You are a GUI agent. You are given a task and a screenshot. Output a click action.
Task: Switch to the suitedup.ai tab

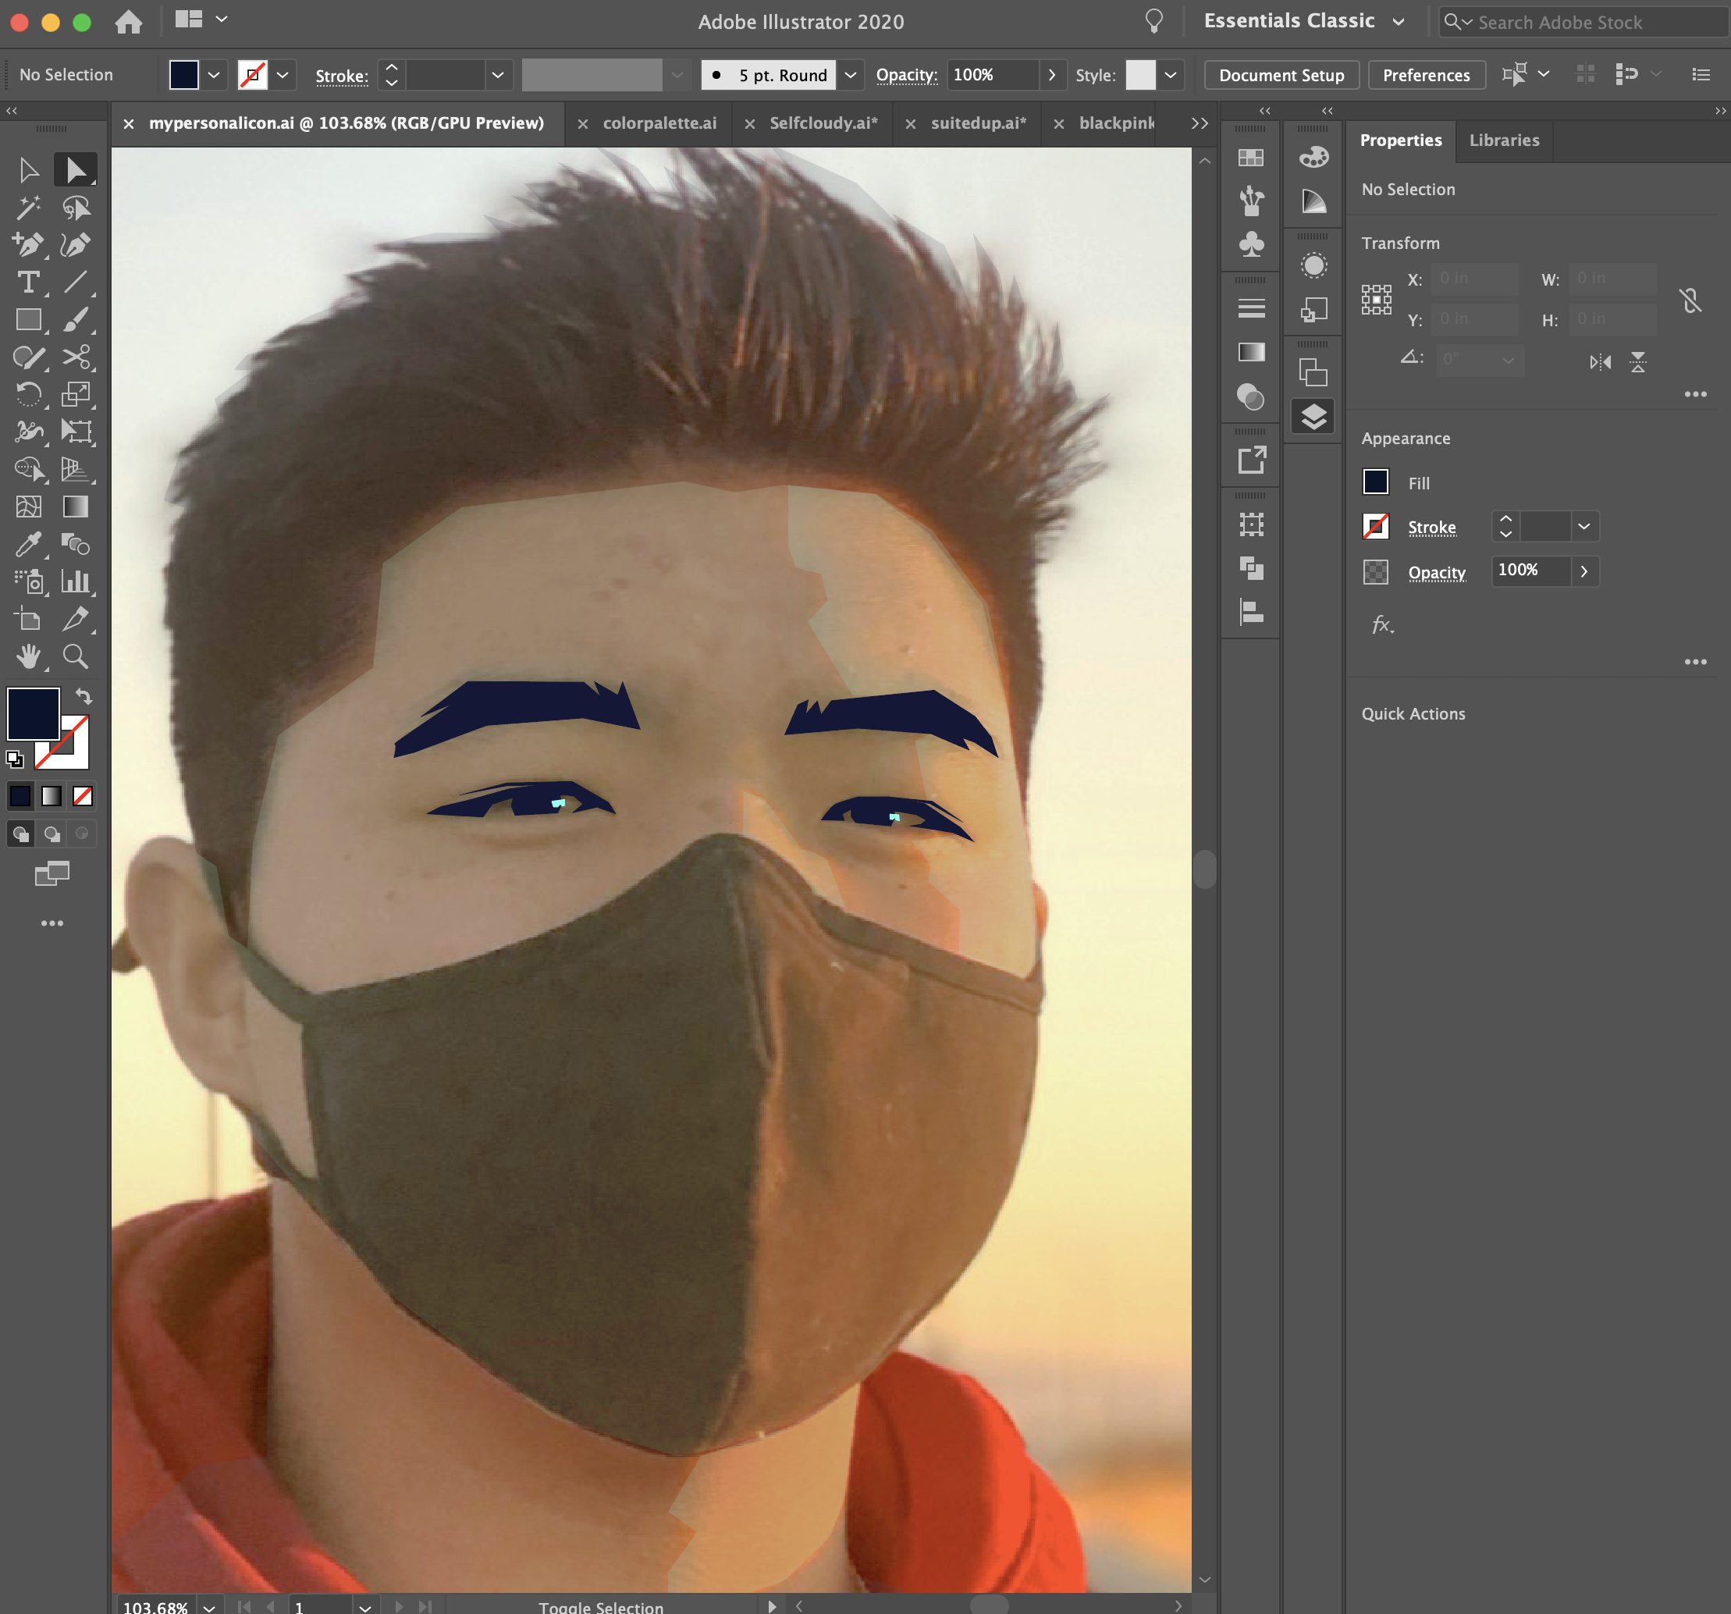tap(978, 123)
